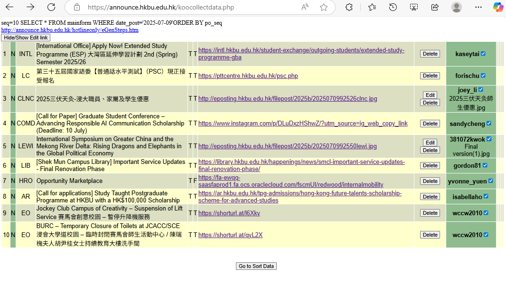Open browser History icon

tap(393, 7)
